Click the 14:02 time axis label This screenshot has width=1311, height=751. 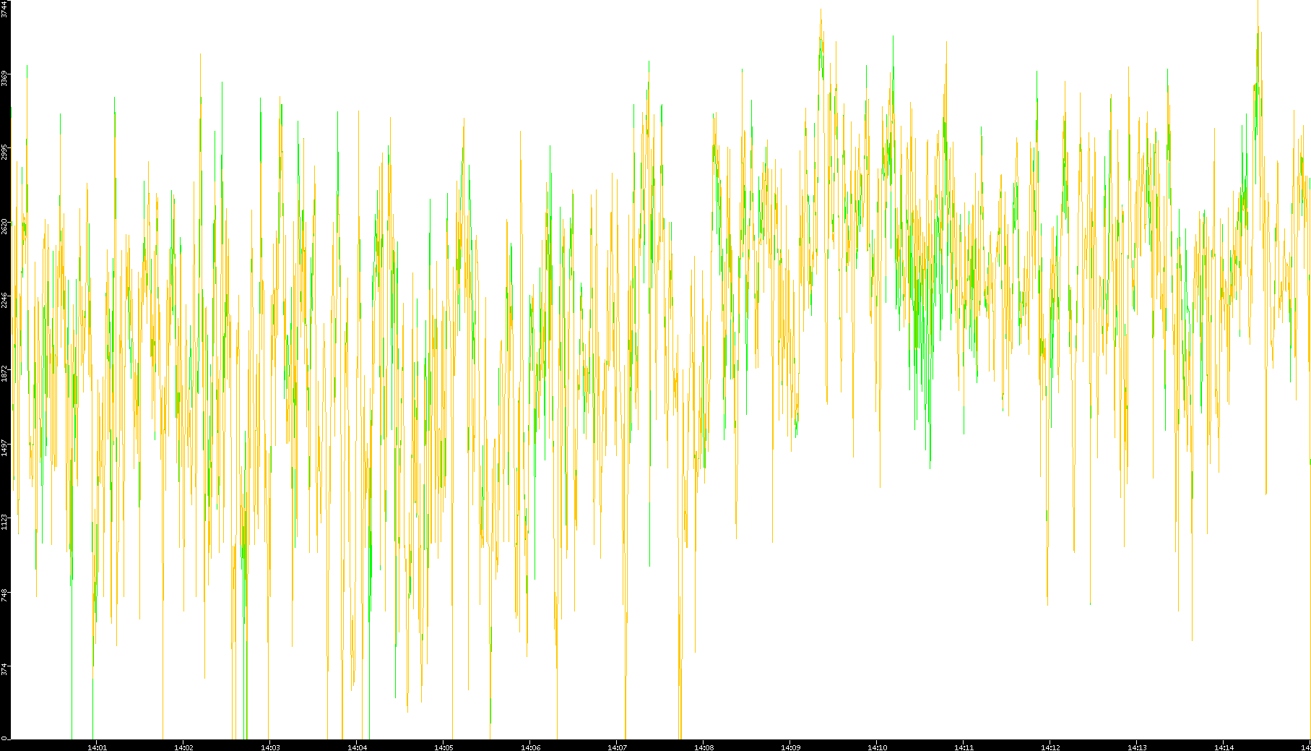tap(183, 747)
